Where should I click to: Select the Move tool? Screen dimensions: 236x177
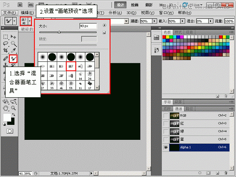(x=13, y=37)
